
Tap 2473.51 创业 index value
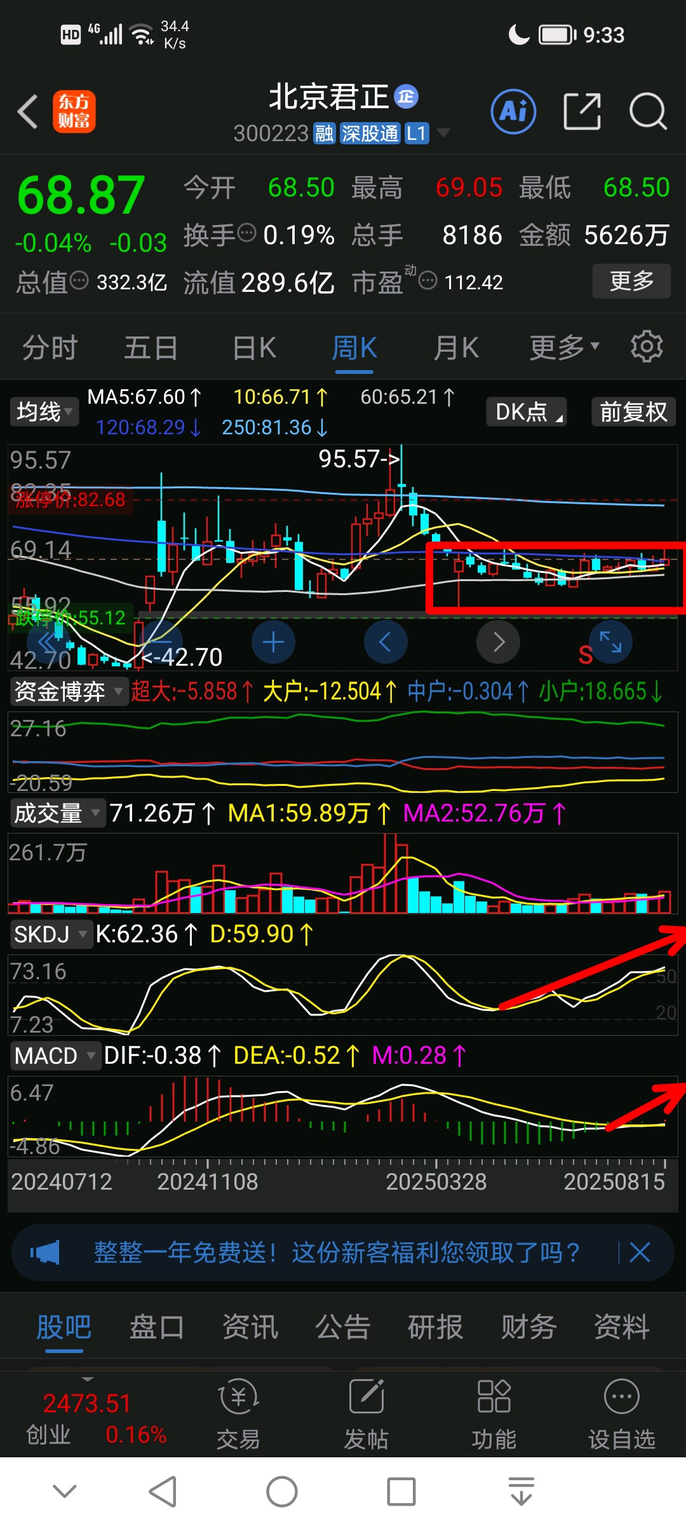pyautogui.click(x=87, y=1403)
